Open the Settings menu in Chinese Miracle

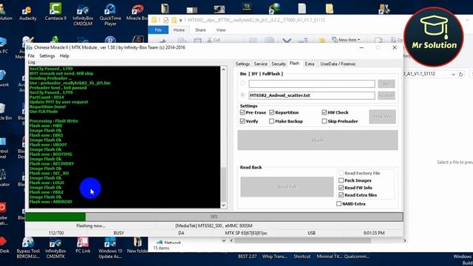coord(47,56)
